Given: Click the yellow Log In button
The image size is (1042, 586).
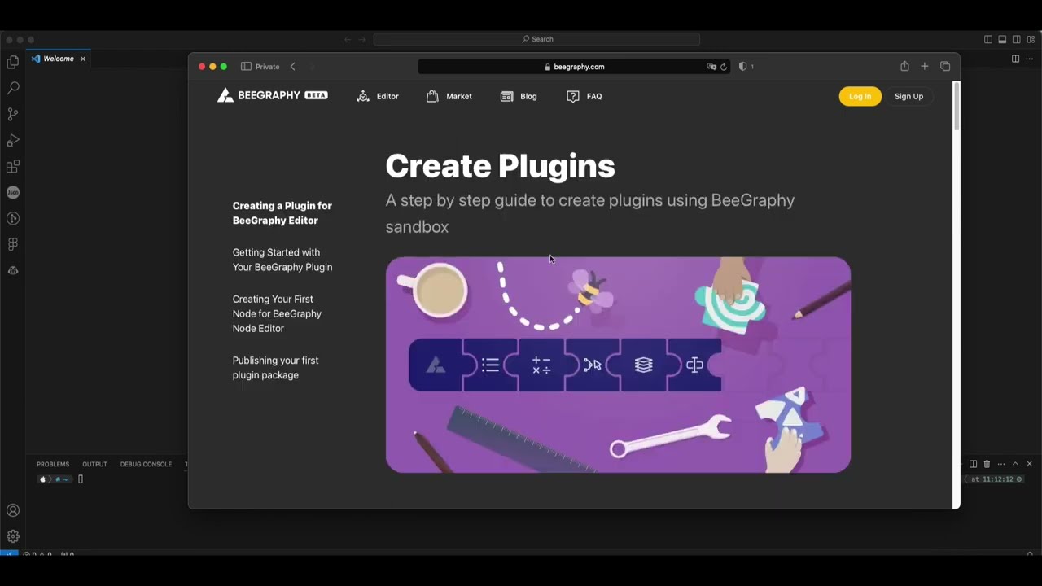Looking at the screenshot, I should pos(860,96).
